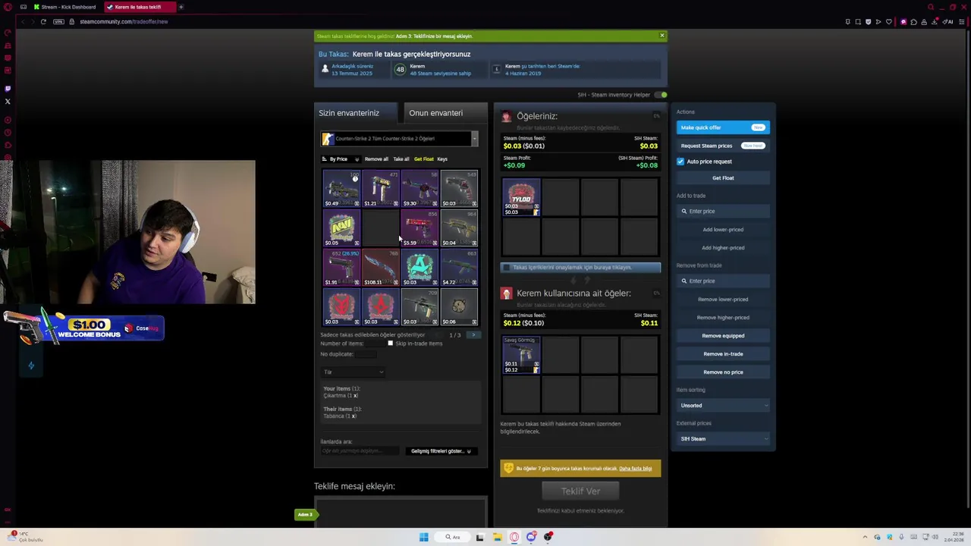Click the Remove in-trade button
Screen dimensions: 971x546
723,354
